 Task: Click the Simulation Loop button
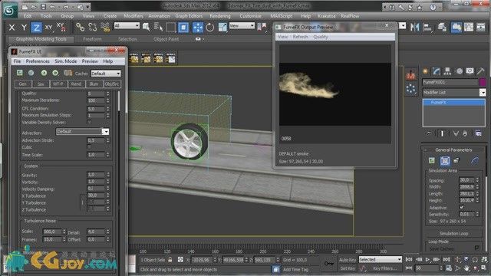[x=453, y=233]
